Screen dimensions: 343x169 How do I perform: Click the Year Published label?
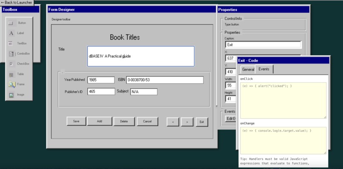tap(74, 80)
